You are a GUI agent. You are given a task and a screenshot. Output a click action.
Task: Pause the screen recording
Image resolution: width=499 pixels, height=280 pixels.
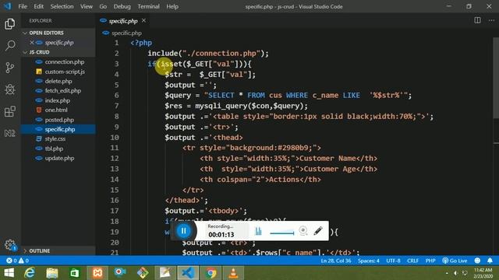[x=184, y=231]
